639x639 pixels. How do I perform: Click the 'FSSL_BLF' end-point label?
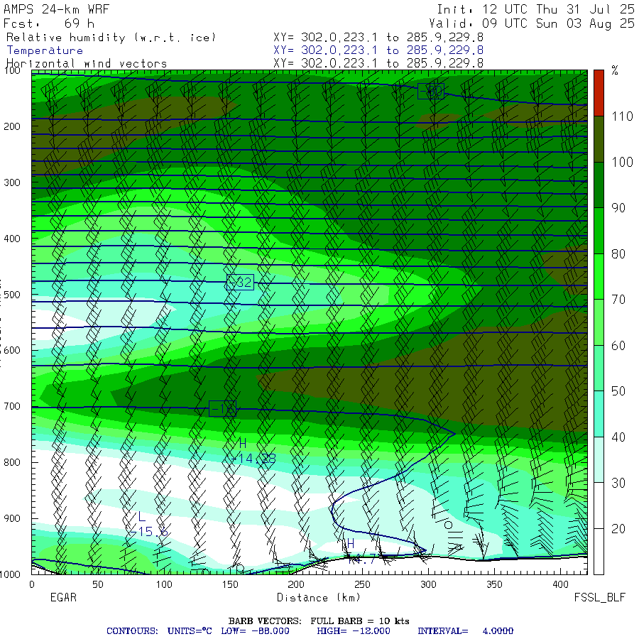point(600,598)
